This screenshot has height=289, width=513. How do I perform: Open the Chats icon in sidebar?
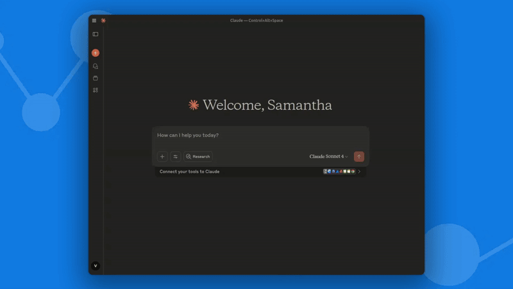pos(96,66)
